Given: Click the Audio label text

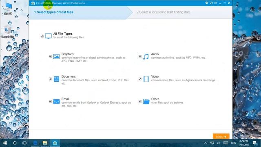Looking at the screenshot, I should tap(155, 54).
